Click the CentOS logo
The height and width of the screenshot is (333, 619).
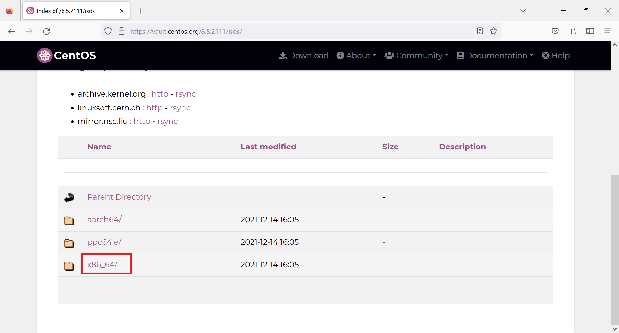66,55
